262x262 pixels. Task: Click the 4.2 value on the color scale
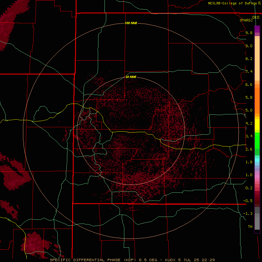coord(249,123)
